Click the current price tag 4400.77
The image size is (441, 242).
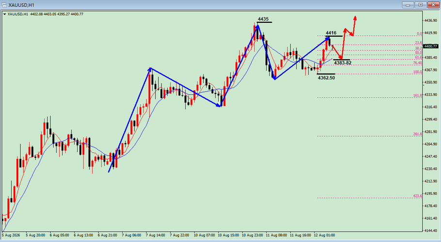click(x=431, y=46)
